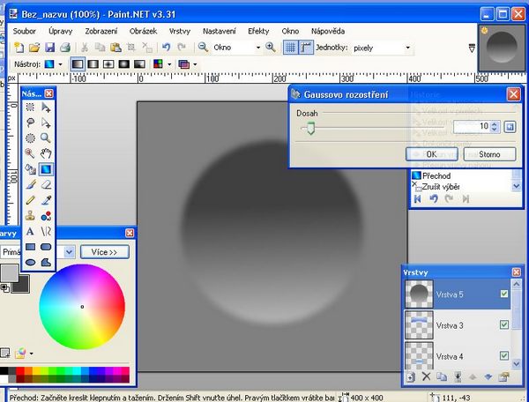Expand the Okno zoom level dropdown
This screenshot has height=402, width=529.
coord(257,47)
